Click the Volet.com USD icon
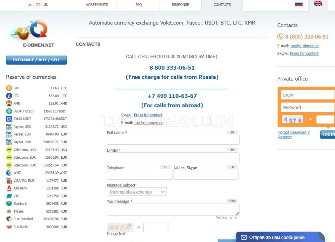Viewport: 335px width, 242px height. [9, 150]
